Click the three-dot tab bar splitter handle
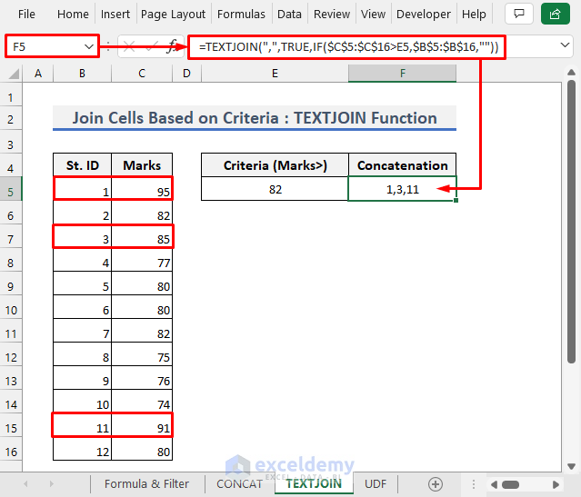 pyautogui.click(x=473, y=484)
